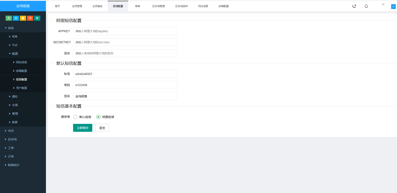Expand the 区块鸡 sidebar section
This screenshot has height=193, width=397.
pyautogui.click(x=12, y=139)
